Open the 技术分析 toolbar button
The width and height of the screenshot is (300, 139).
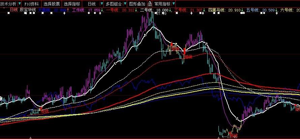point(8,4)
